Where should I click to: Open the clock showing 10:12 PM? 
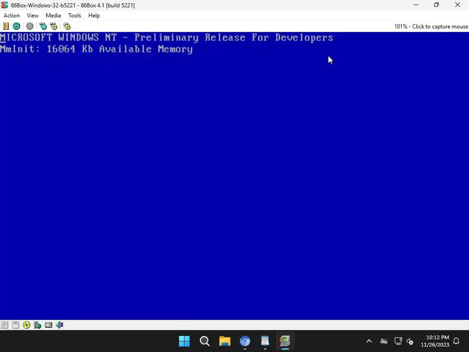435,341
